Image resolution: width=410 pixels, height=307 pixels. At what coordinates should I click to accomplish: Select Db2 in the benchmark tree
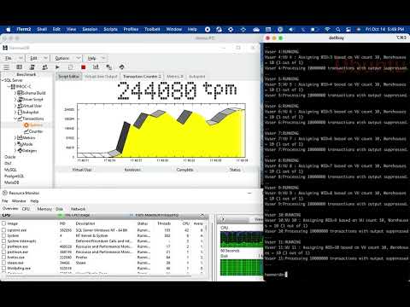tap(8, 164)
